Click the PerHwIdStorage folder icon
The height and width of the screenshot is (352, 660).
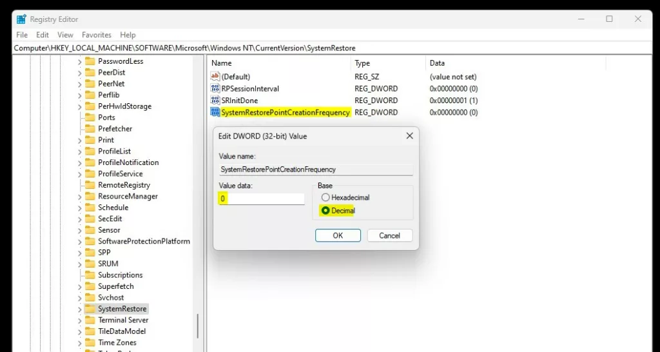90,106
